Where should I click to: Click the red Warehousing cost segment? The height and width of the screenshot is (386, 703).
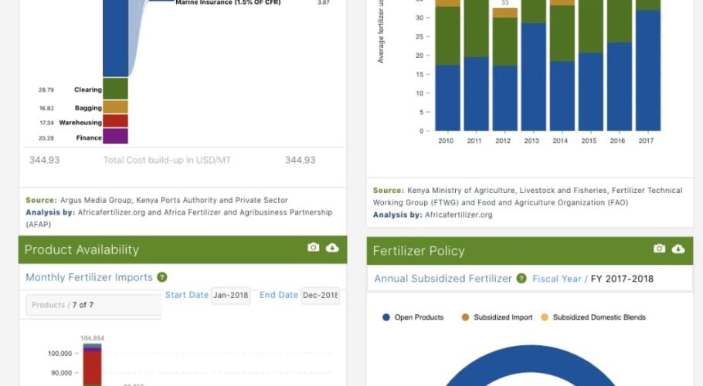tap(115, 121)
